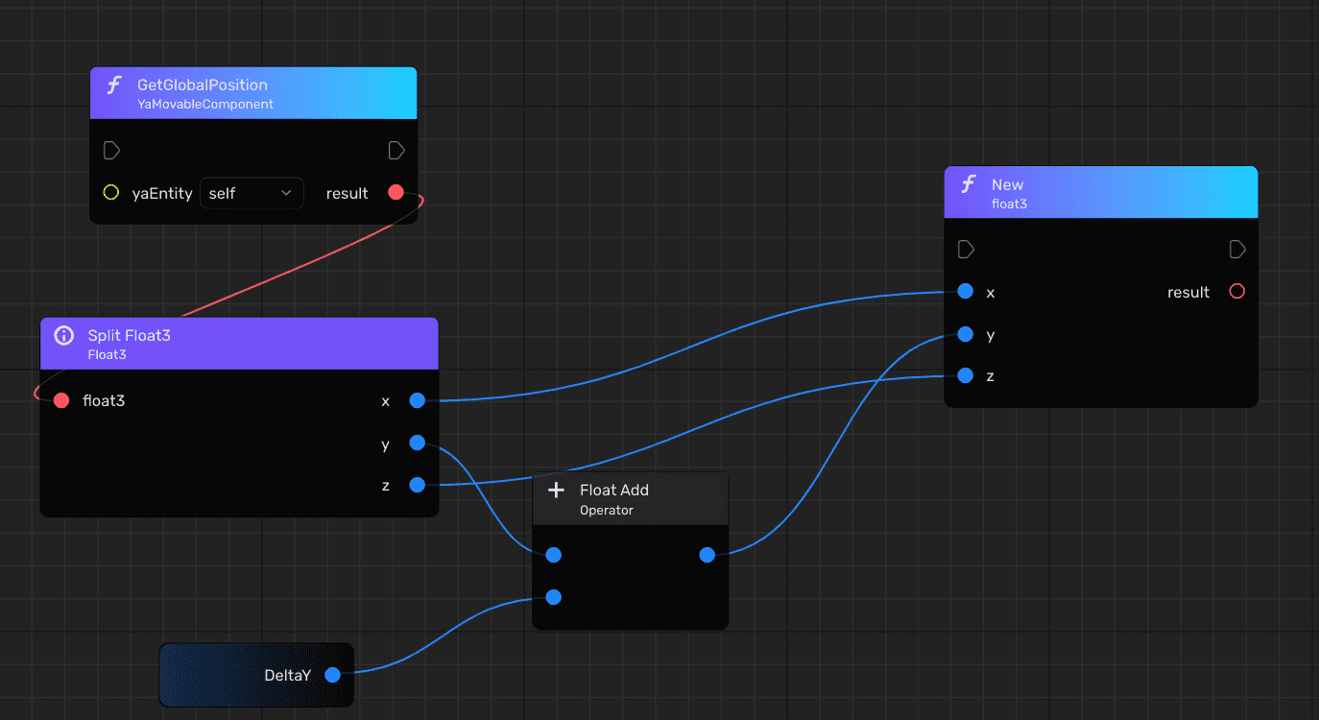Click the z input port on New node
The width and height of the screenshot is (1319, 720).
(966, 375)
